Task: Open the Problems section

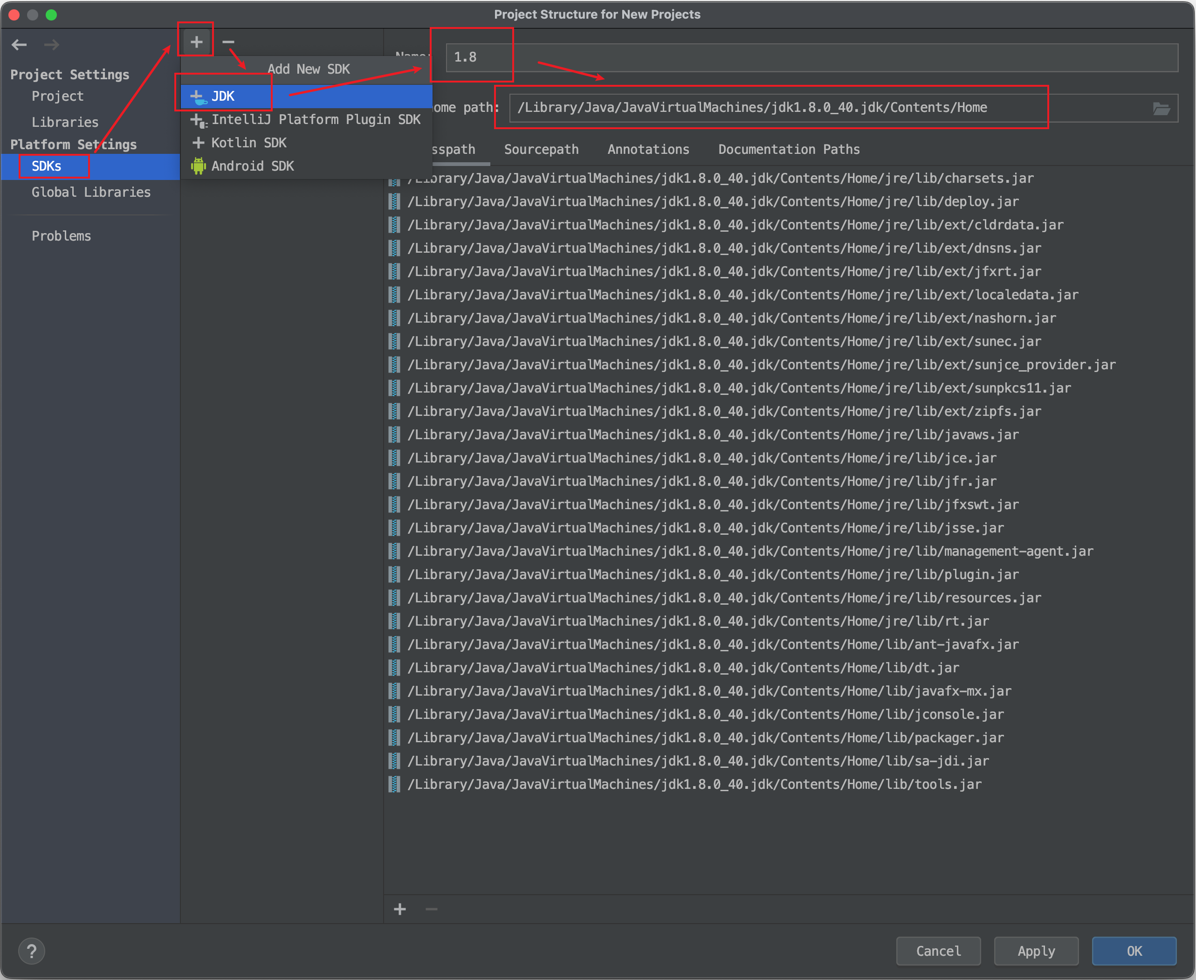Action: [x=61, y=236]
